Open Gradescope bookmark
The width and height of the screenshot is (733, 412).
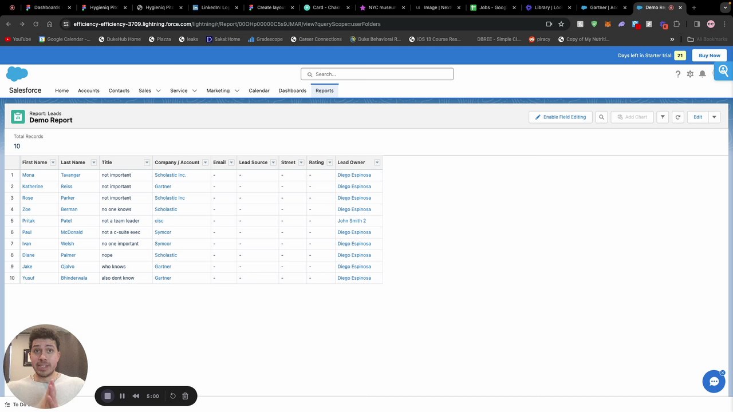265,39
